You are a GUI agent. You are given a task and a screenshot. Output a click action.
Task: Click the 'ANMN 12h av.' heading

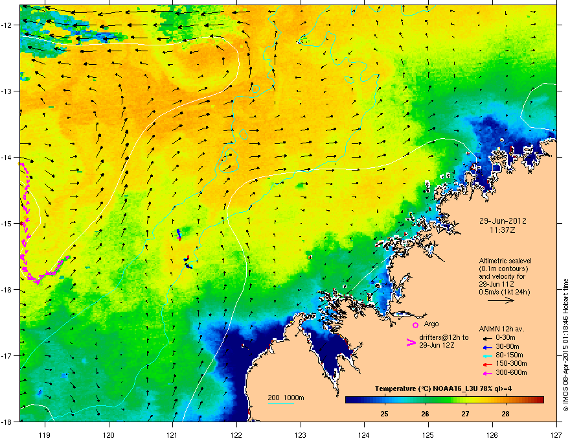(x=501, y=329)
